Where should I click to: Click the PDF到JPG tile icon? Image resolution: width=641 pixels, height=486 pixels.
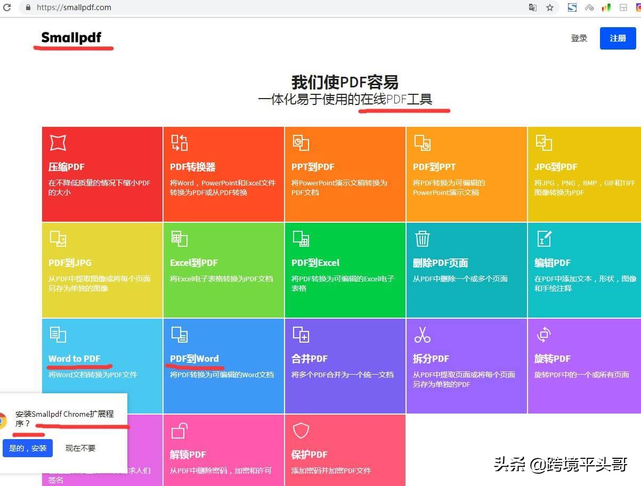pos(58,238)
